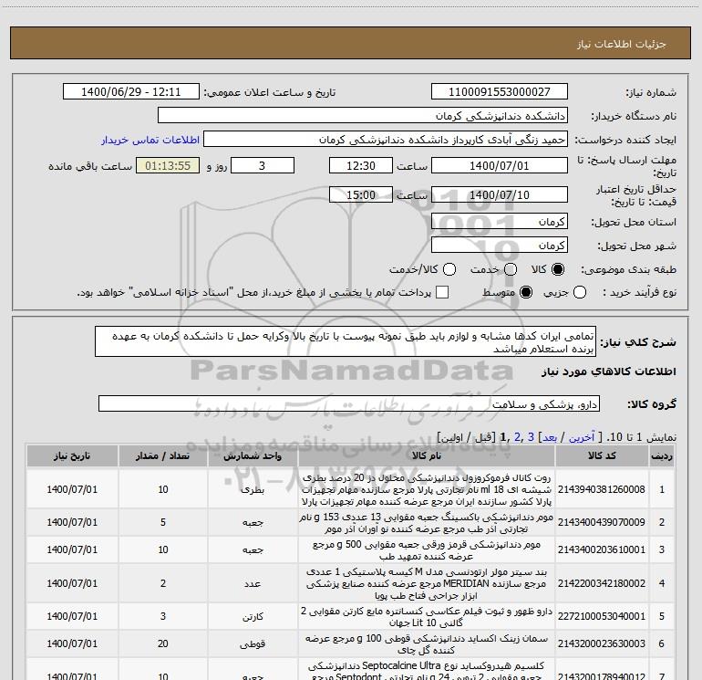Click the remaining days field showing 3
The width and height of the screenshot is (702, 680).
(263, 165)
